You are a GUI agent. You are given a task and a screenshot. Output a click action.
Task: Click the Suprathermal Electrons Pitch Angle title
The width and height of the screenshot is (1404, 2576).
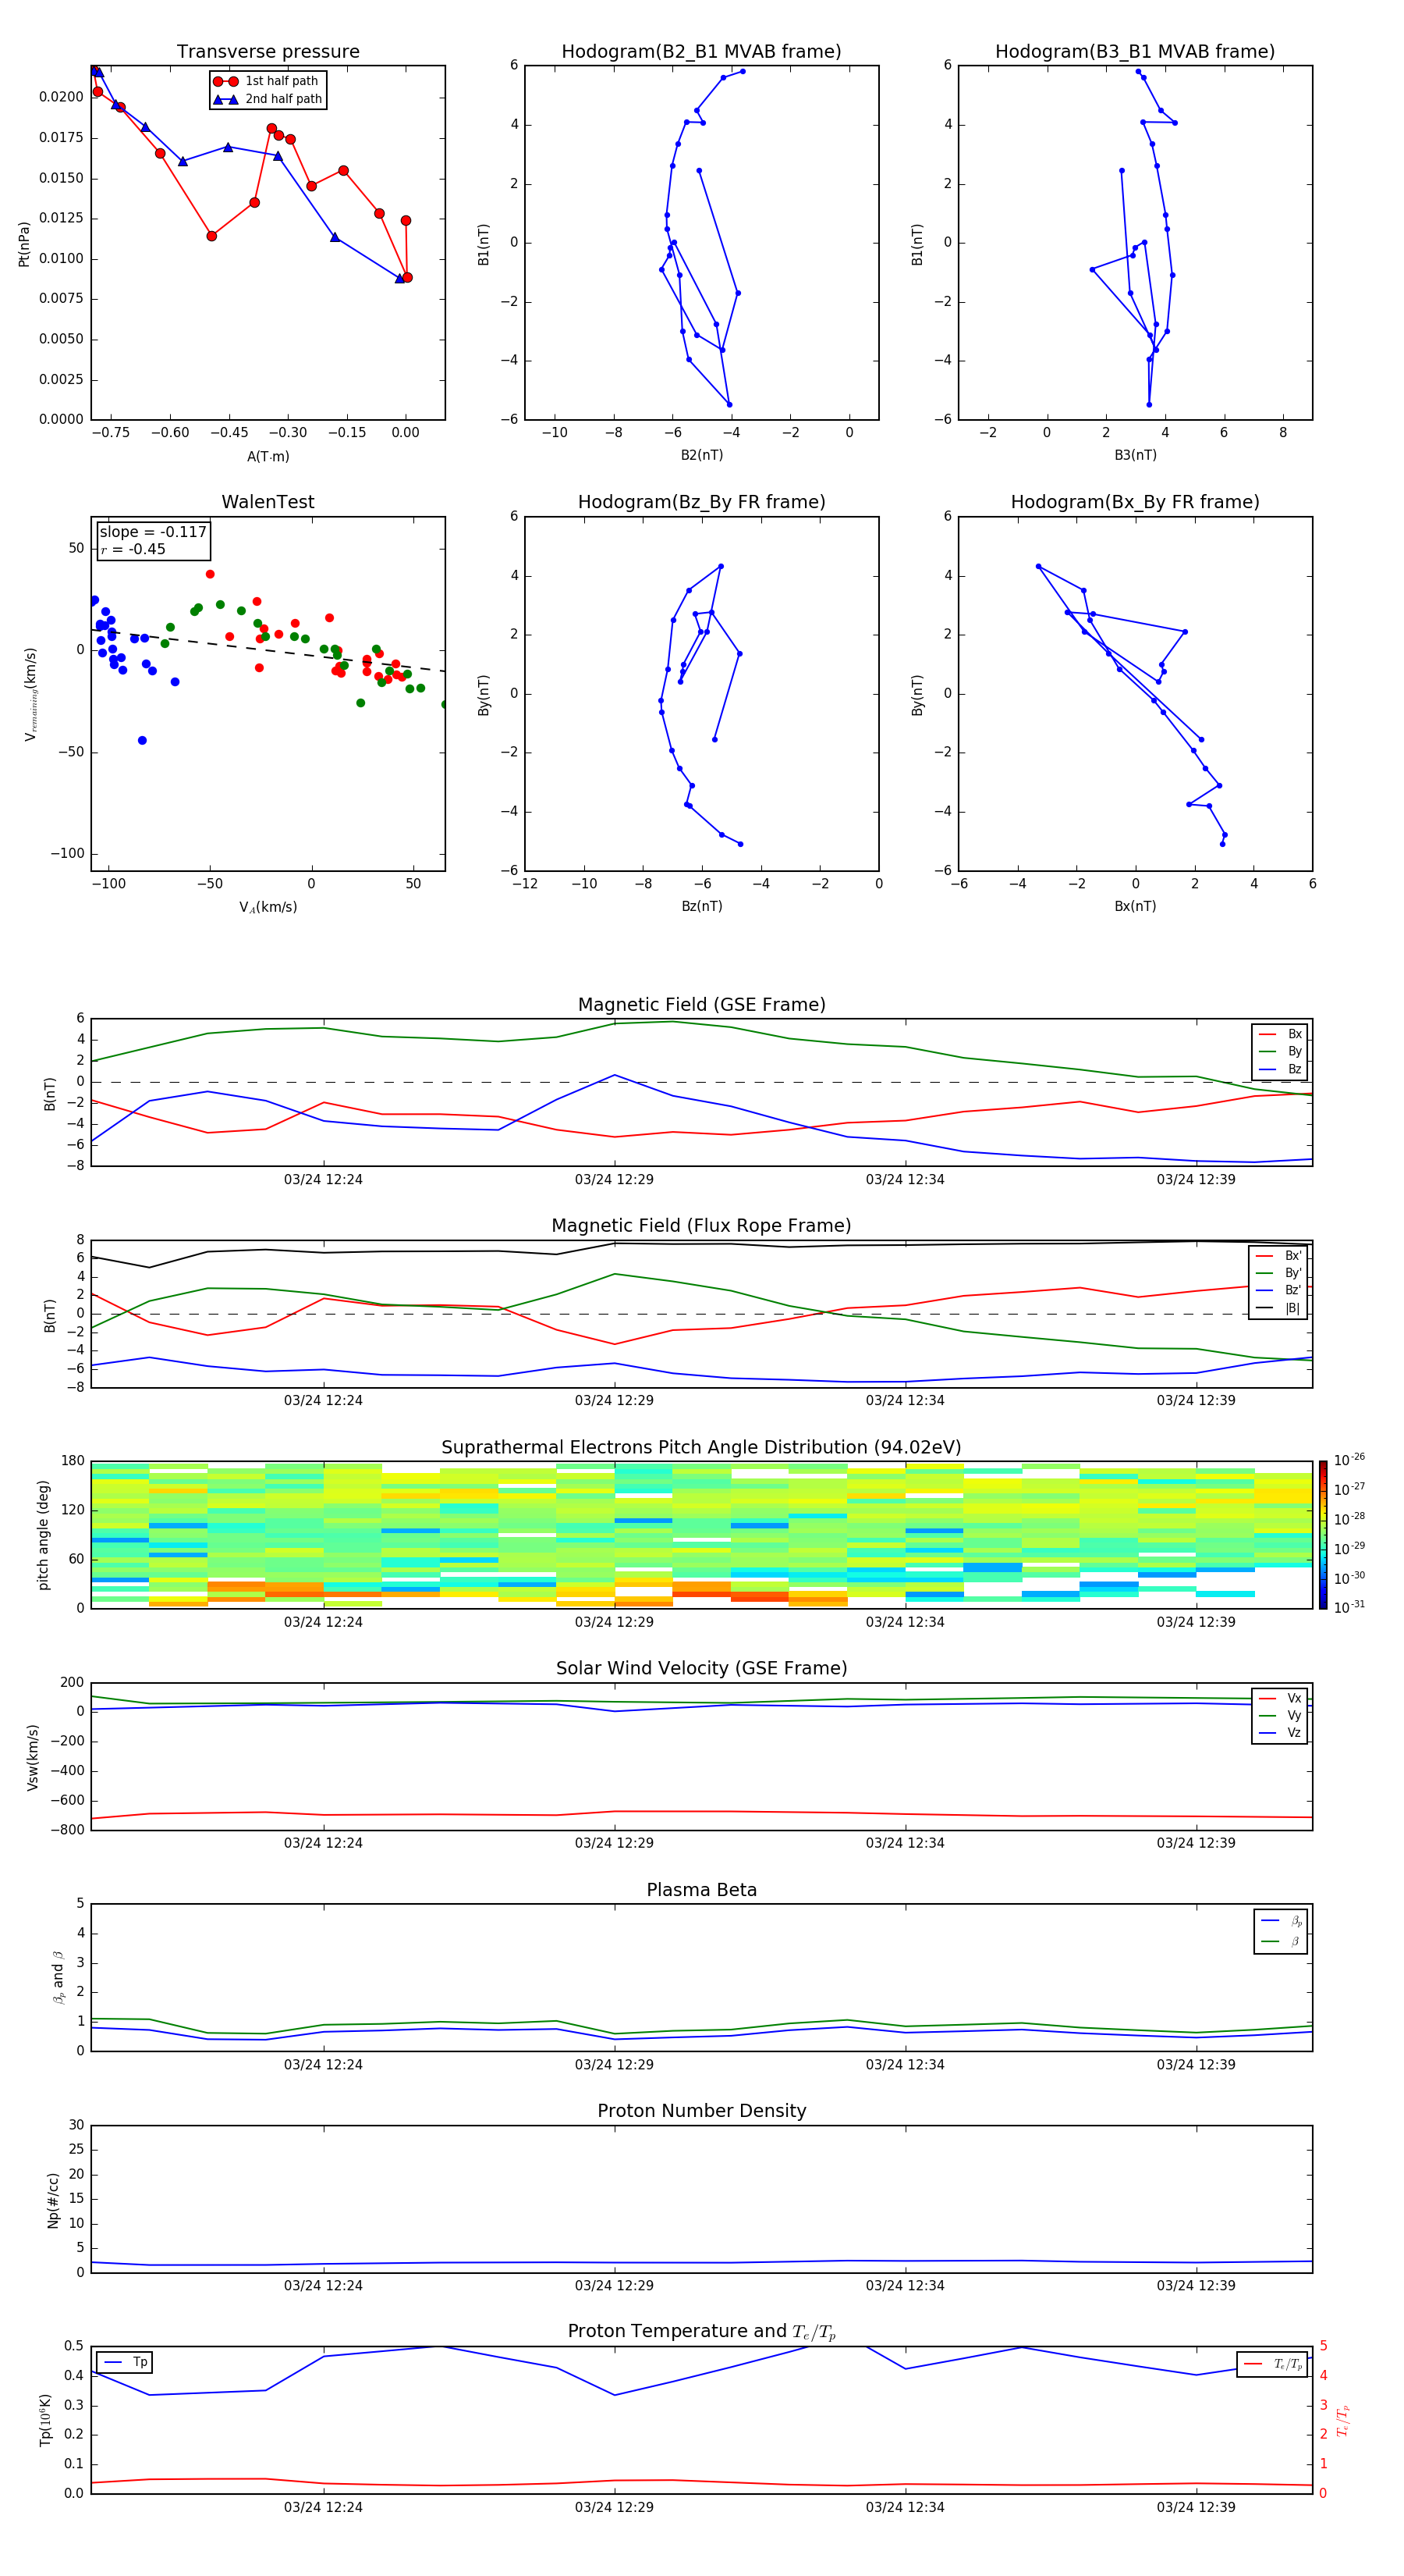pos(701,1448)
